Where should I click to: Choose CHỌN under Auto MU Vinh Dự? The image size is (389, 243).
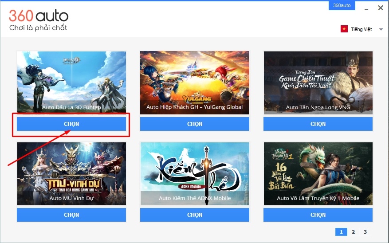(71, 215)
